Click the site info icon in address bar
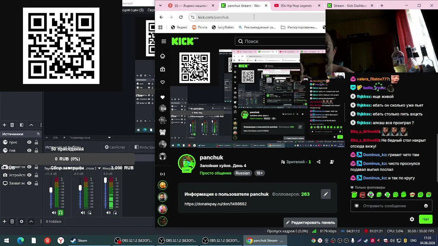The width and height of the screenshot is (438, 246). click(193, 17)
